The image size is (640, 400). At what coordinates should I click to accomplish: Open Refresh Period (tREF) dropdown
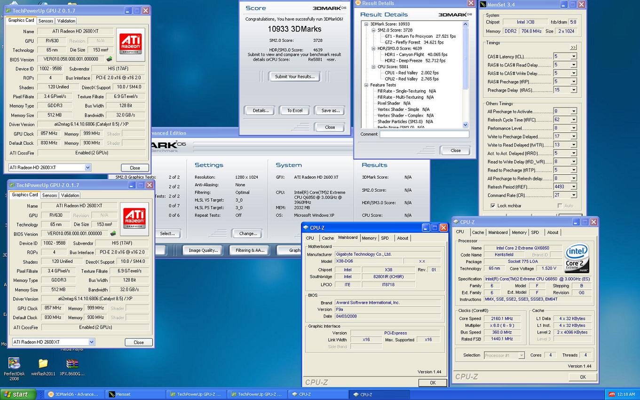point(574,187)
